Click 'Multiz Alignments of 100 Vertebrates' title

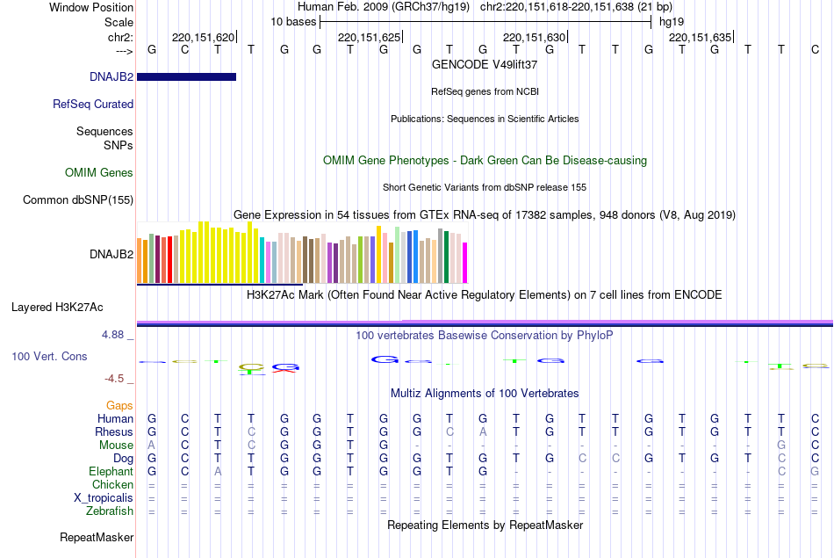tap(485, 394)
